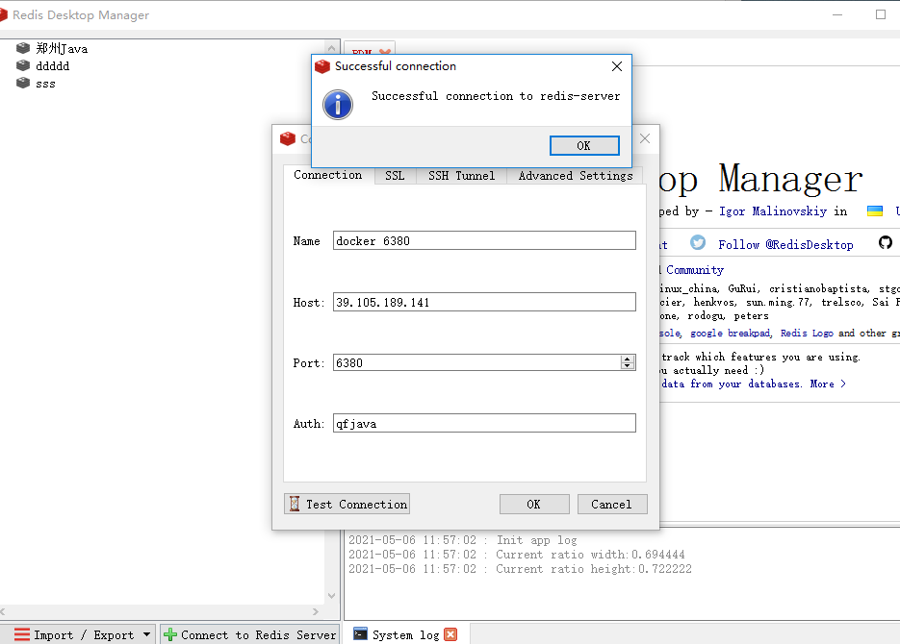Increase port with the spinner up arrow
The image size is (900, 644).
tap(628, 359)
